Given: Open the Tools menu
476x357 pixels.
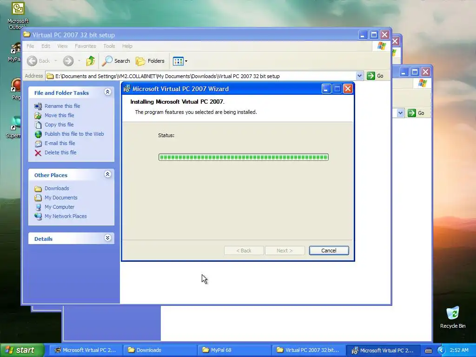Looking at the screenshot, I should [109, 46].
